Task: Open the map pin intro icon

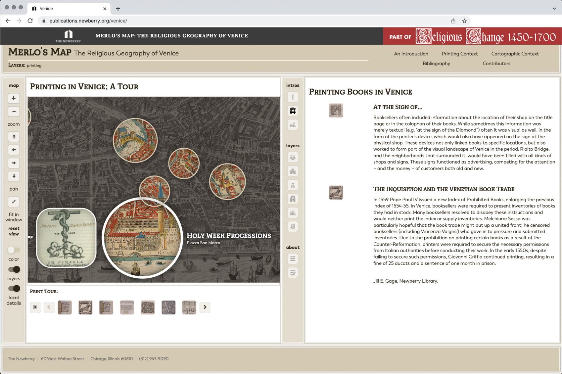Action: [293, 125]
